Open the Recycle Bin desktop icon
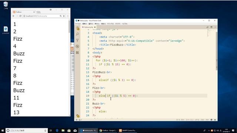 tap(6, 5)
